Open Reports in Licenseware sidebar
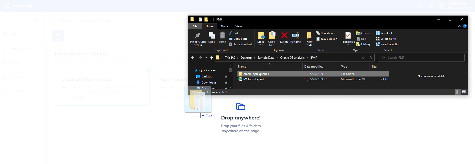 pos(14,62)
